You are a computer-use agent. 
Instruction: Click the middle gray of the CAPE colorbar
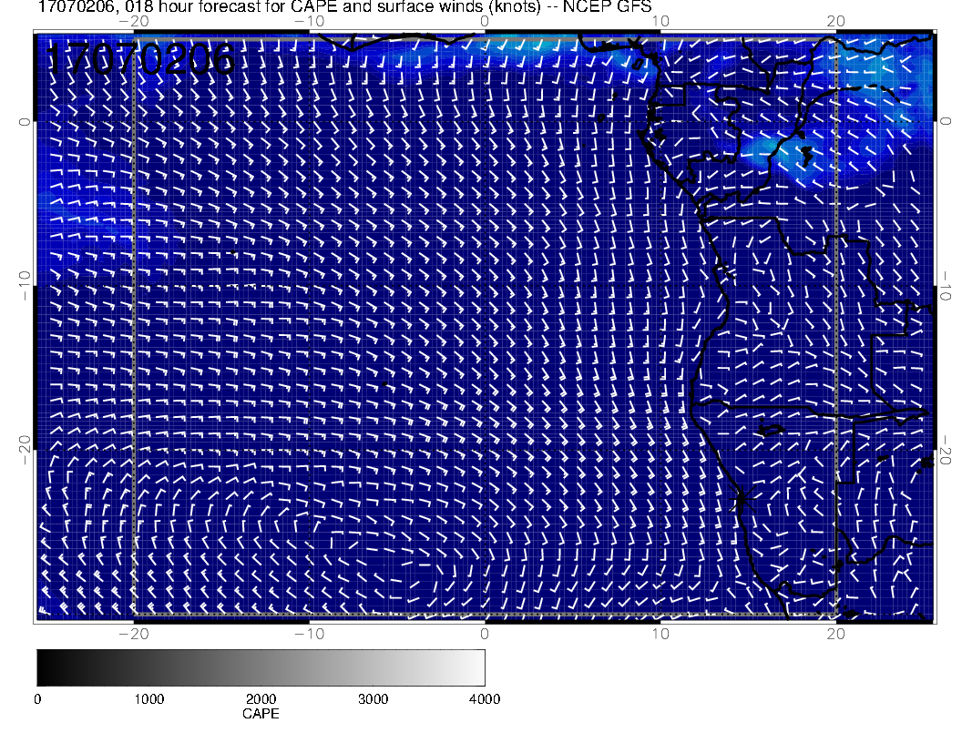tap(261, 667)
